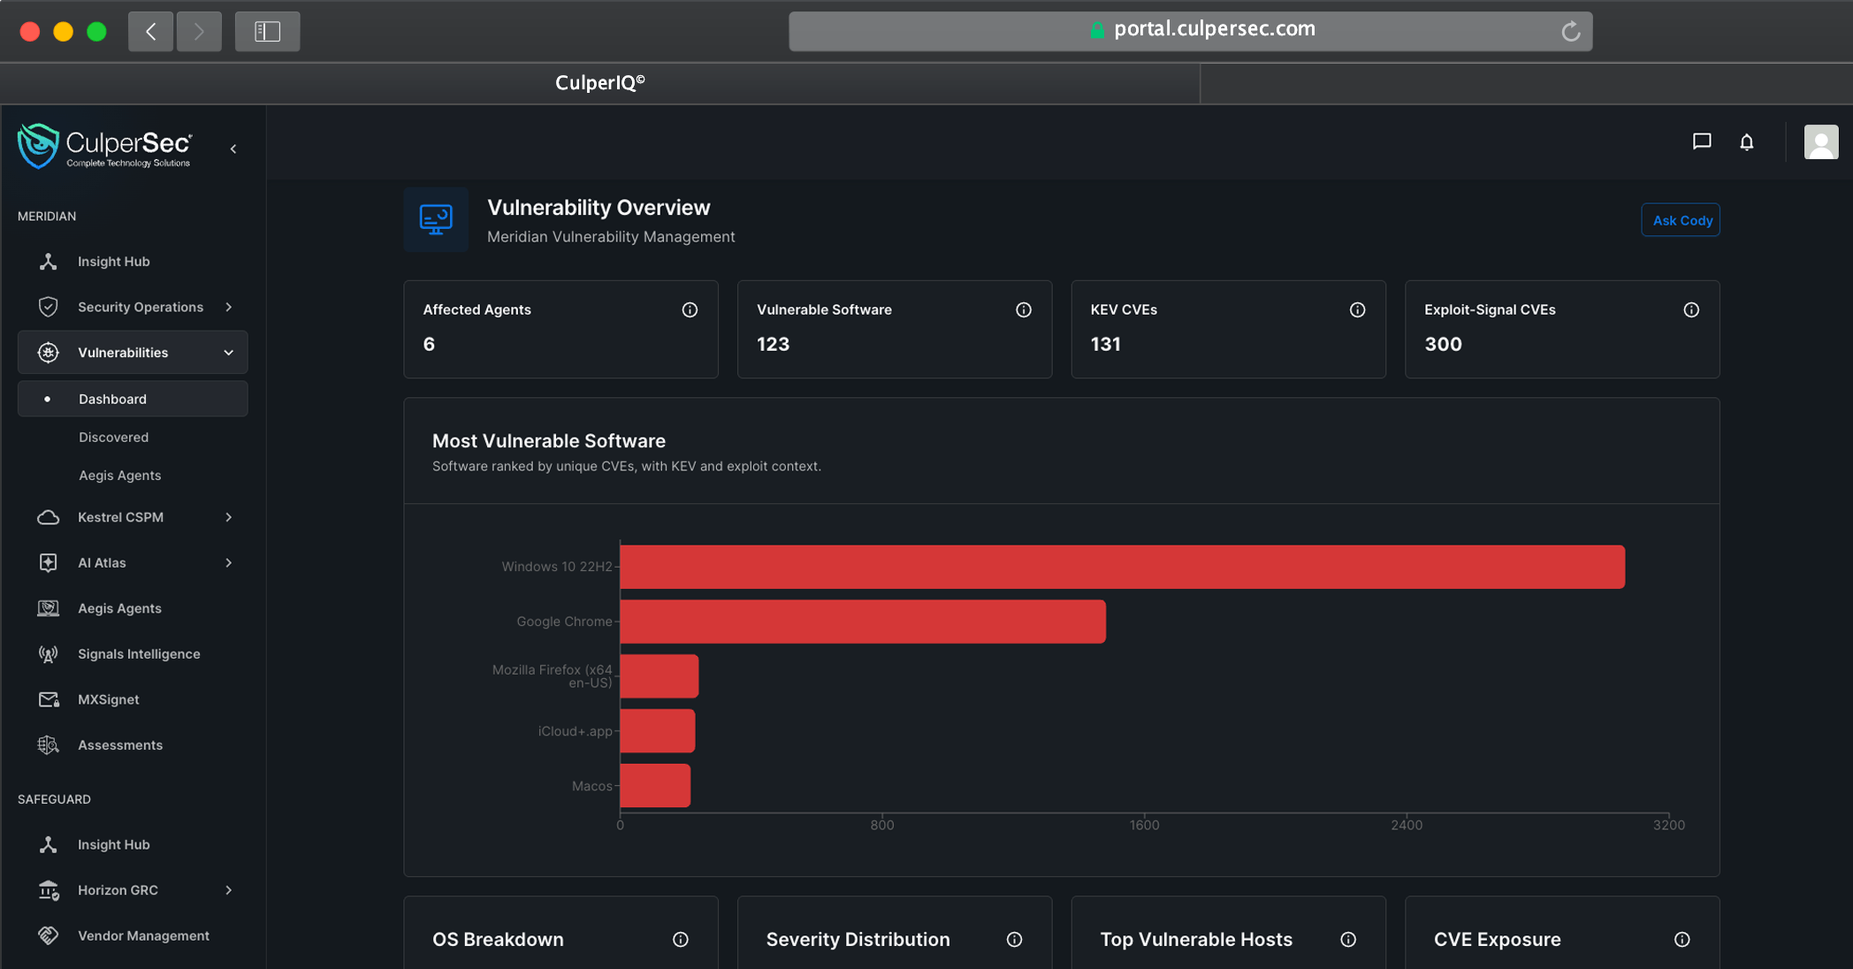The width and height of the screenshot is (1853, 969).
Task: Show info for CVE Exposure panel
Action: coord(1682,939)
